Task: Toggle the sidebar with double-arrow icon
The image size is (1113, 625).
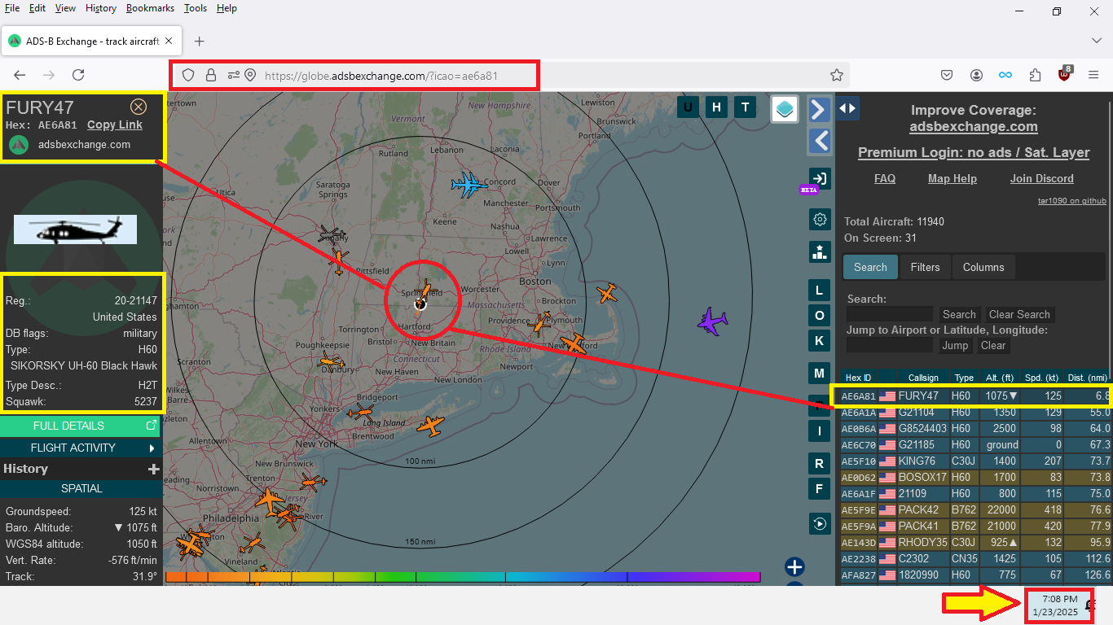Action: [847, 108]
